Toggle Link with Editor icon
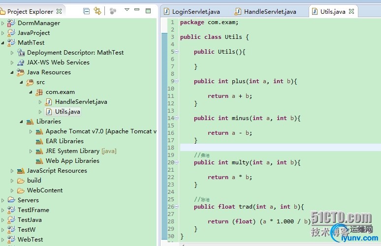Screen dimensions: 381x246 tap(97, 11)
